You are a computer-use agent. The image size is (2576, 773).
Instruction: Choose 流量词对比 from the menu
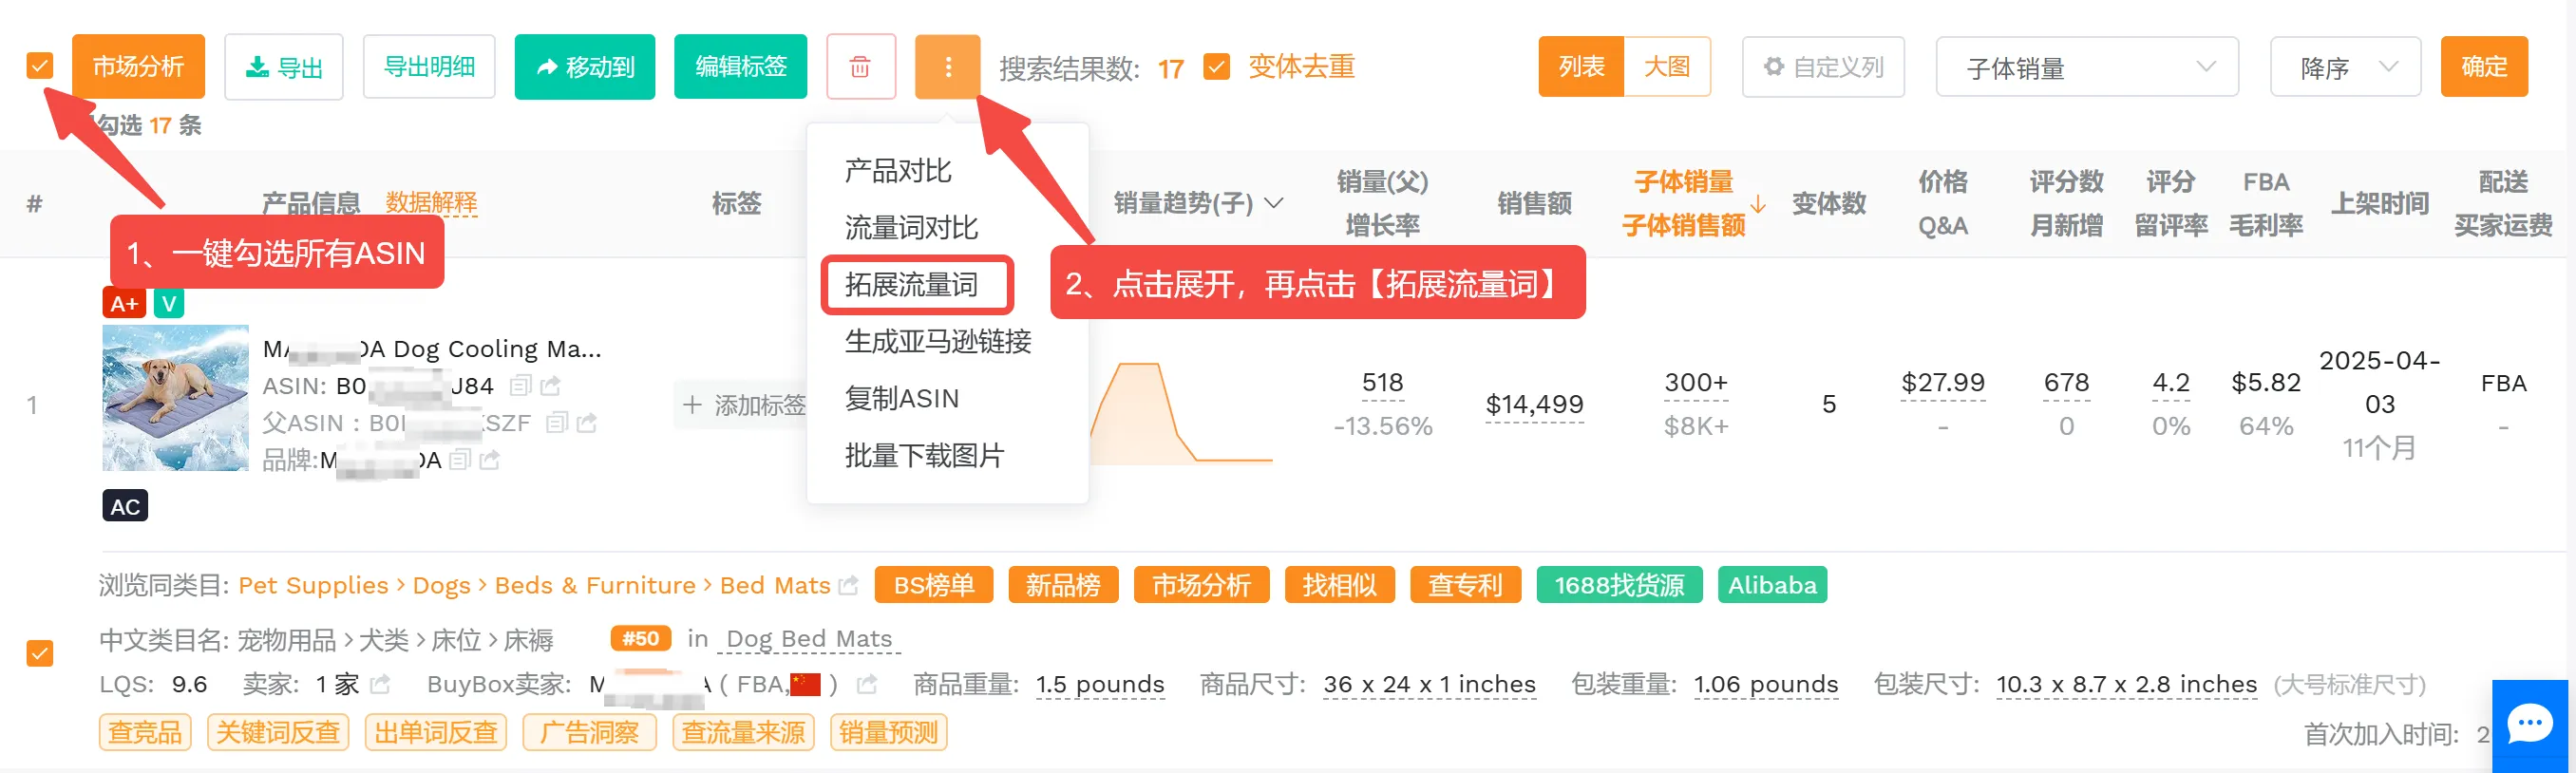pyautogui.click(x=911, y=228)
